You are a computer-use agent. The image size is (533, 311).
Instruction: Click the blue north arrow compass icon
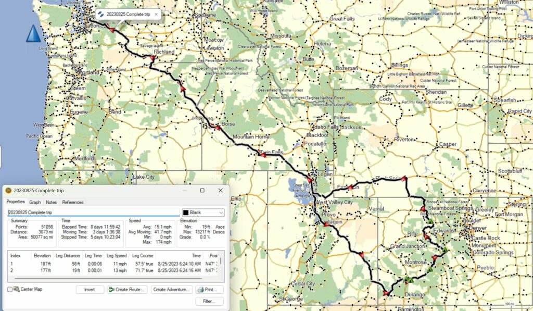(33, 33)
